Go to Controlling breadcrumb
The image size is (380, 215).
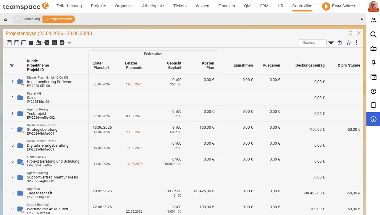click(x=31, y=19)
